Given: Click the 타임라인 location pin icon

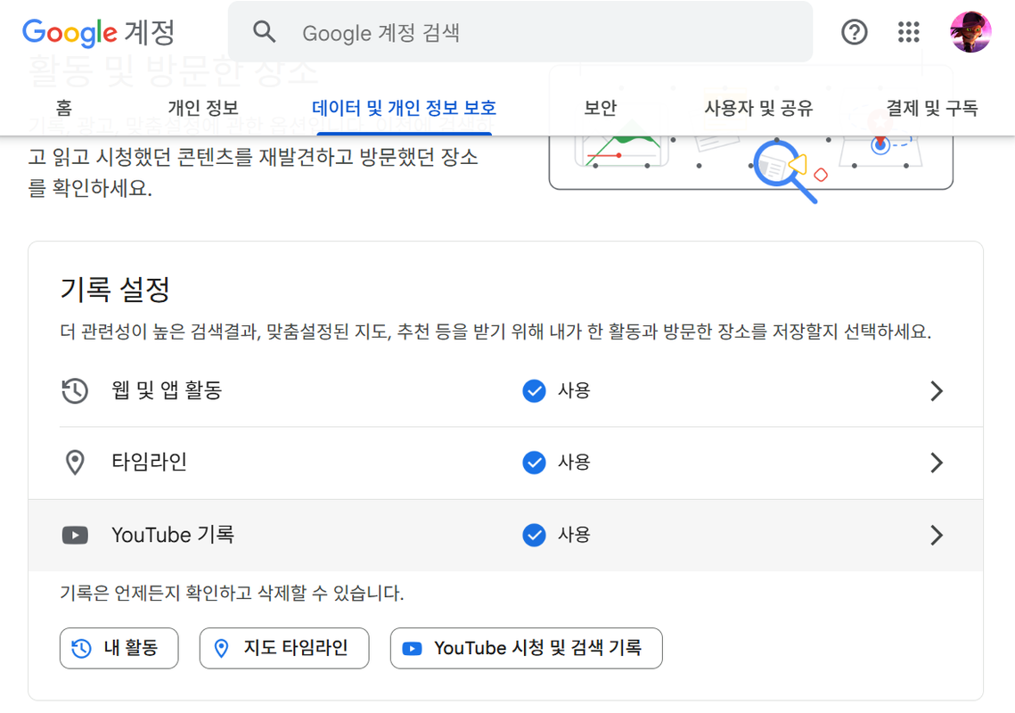Looking at the screenshot, I should 75,463.
